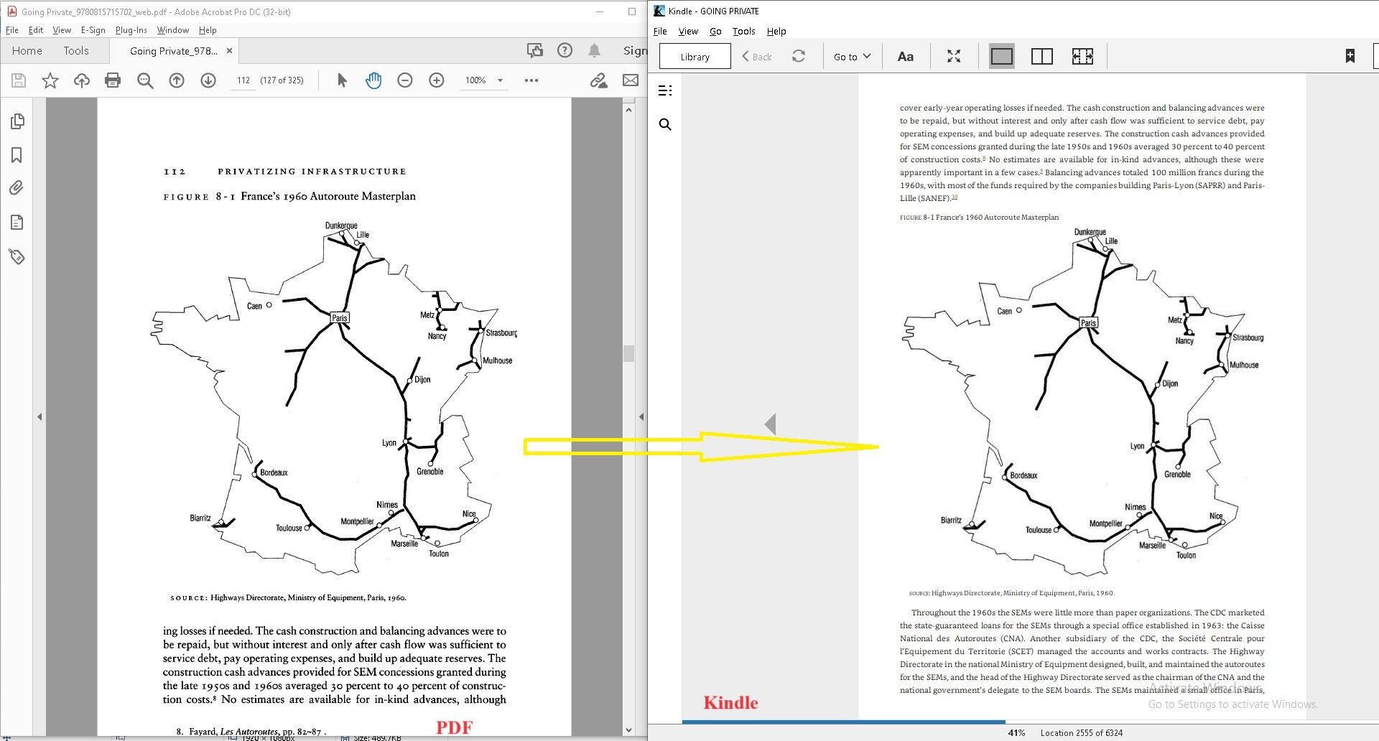Click the print icon in Acrobat toolbar
The width and height of the screenshot is (1379, 741).
113,80
